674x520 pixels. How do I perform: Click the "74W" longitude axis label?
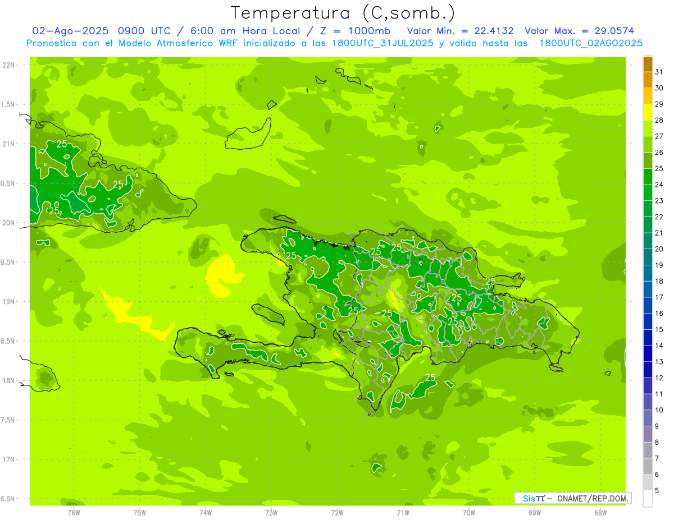tap(205, 512)
